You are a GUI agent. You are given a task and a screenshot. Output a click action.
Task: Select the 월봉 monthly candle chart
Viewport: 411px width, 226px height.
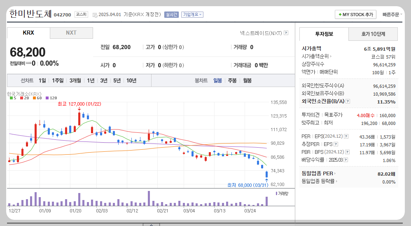pos(247,80)
